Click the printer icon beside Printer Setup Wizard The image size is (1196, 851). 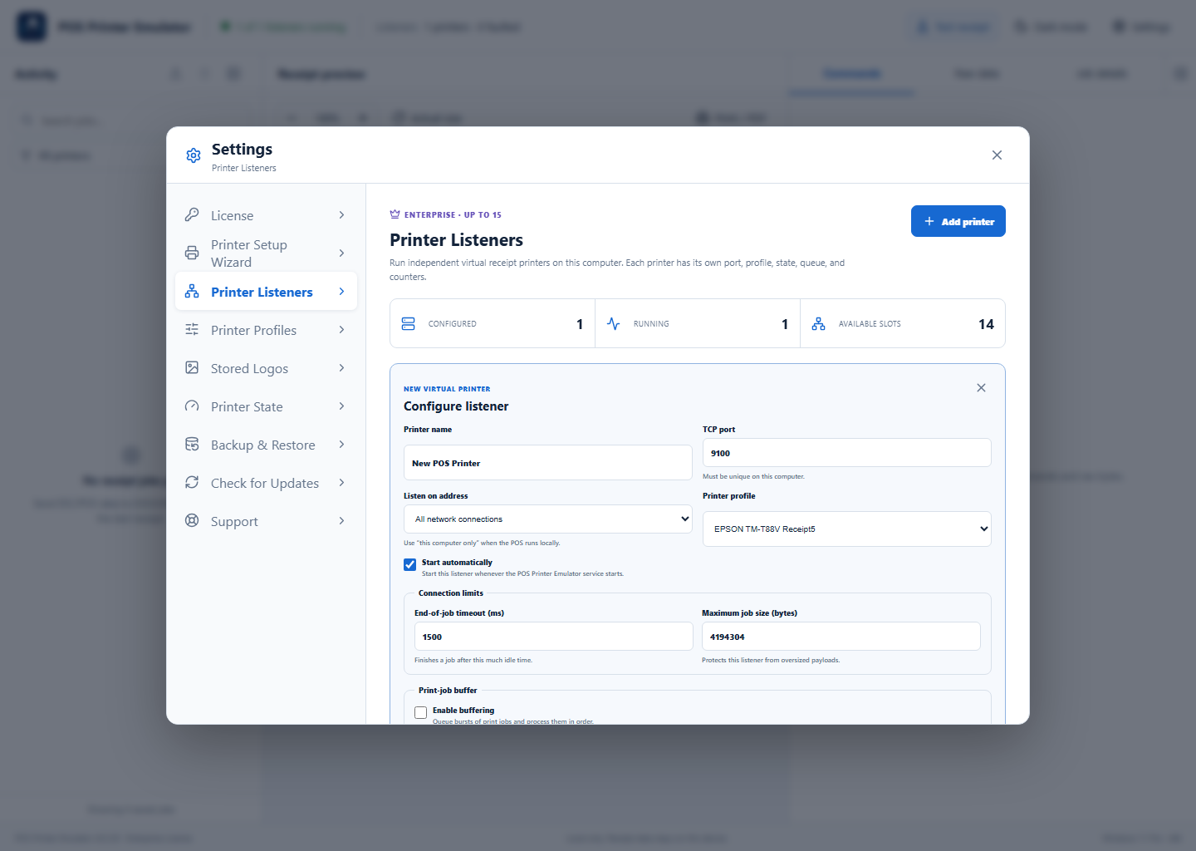[192, 253]
